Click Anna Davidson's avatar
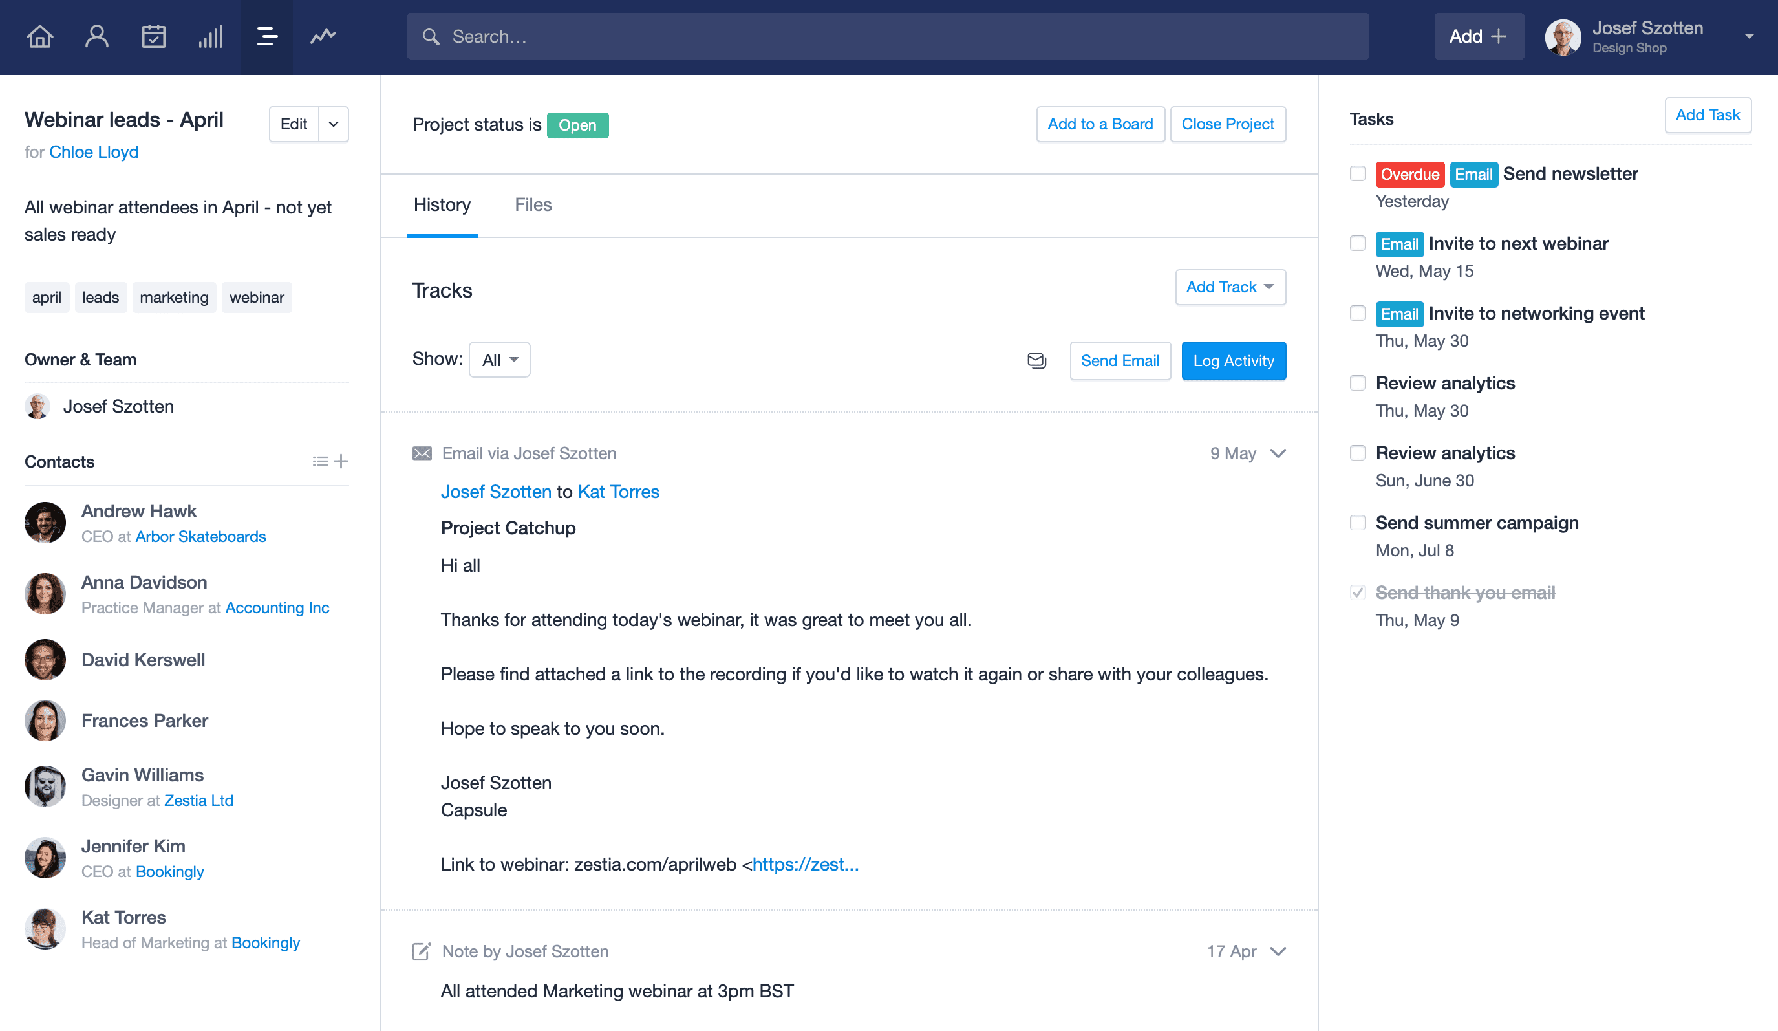The width and height of the screenshot is (1778, 1031). [45, 594]
